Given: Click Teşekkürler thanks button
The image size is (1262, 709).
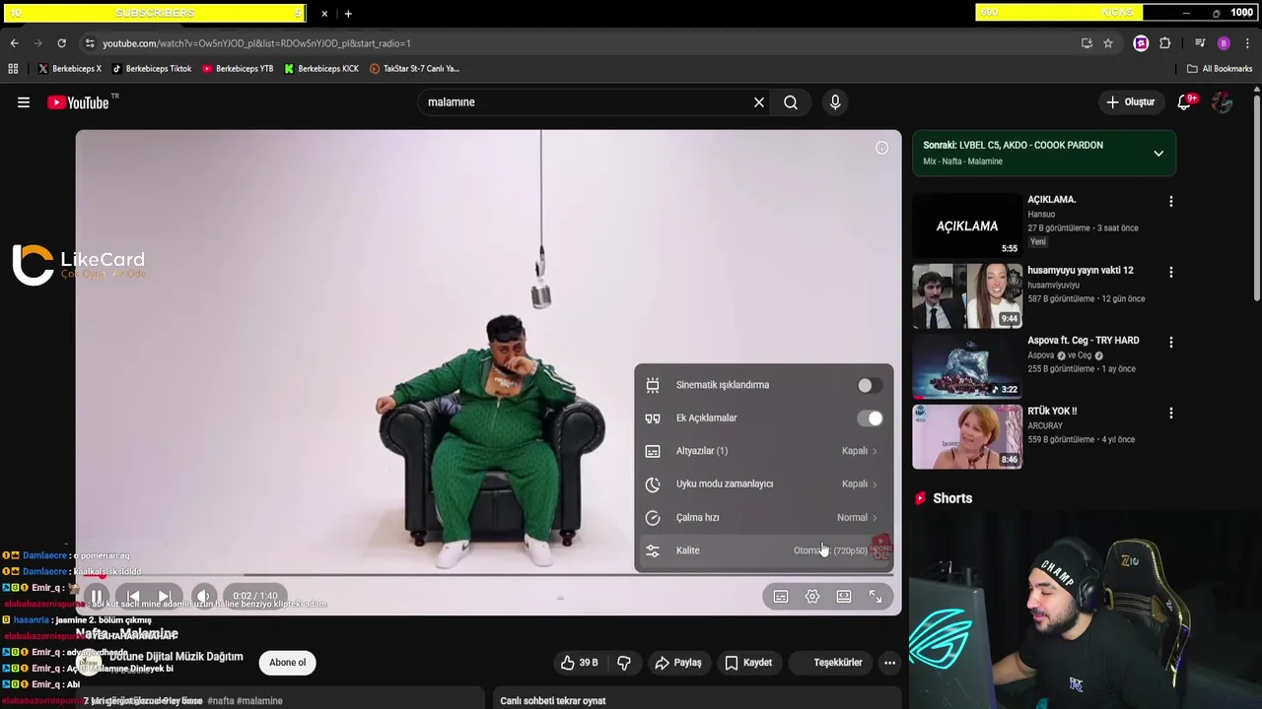Looking at the screenshot, I should (x=829, y=663).
